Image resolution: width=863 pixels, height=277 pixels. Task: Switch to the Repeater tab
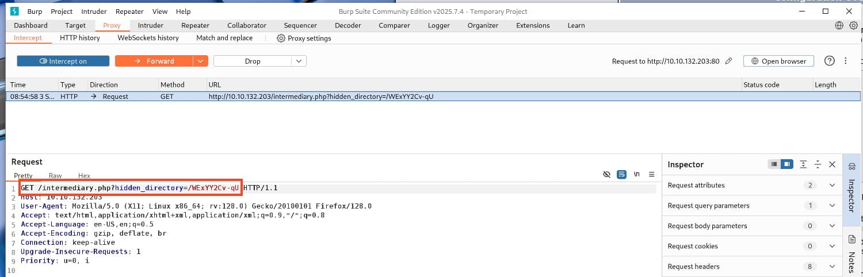click(x=195, y=25)
